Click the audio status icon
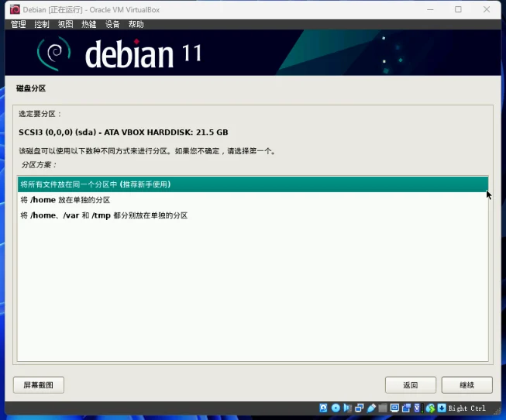Image resolution: width=506 pixels, height=420 pixels. point(347,408)
